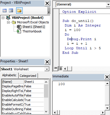Click the Sub do_until() line
Screen dimensions: 110x115
point(78,21)
